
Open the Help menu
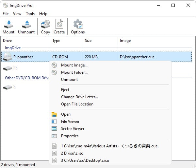[x=43, y=14]
